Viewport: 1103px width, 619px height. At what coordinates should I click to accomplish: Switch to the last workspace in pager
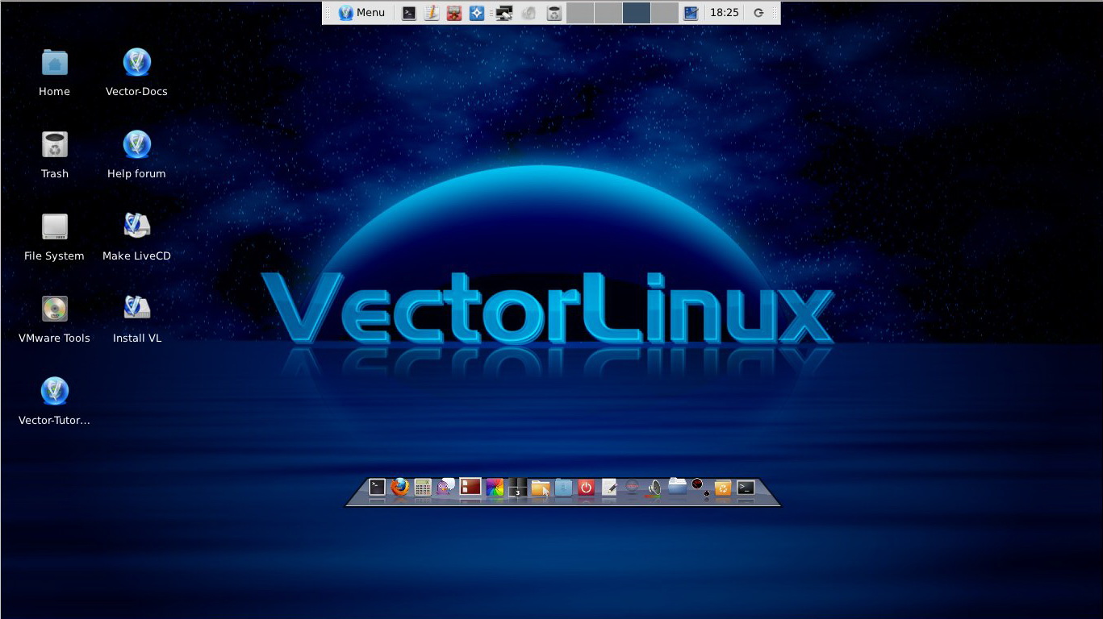pos(664,13)
